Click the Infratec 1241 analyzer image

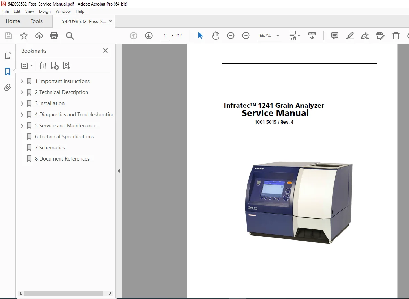[299, 202]
